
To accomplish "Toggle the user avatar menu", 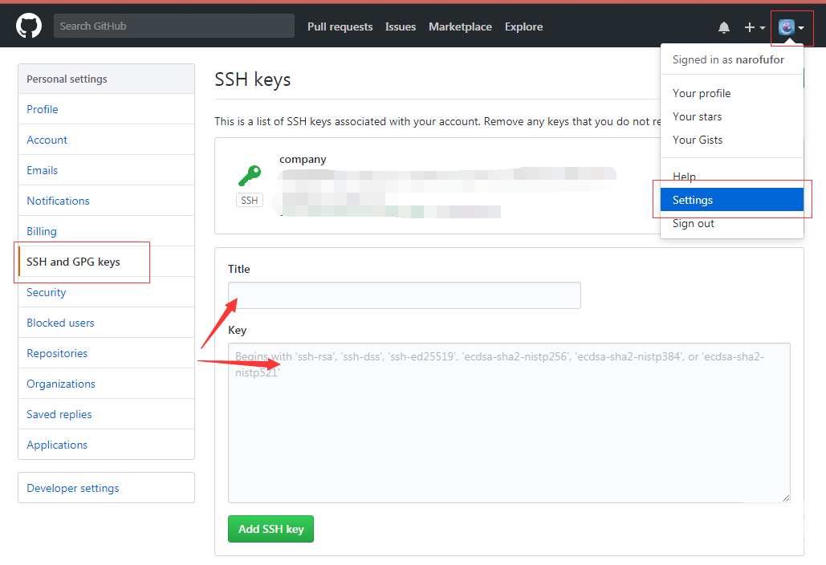I will click(791, 27).
